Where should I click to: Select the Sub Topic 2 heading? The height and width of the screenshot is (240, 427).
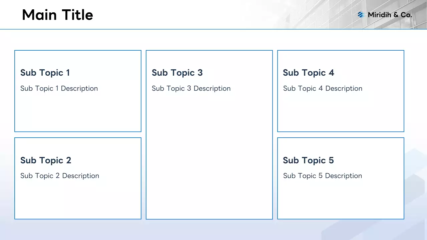[46, 160]
